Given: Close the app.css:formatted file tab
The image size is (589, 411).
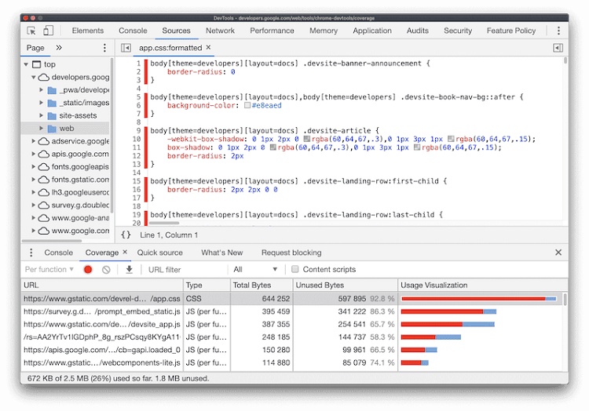Looking at the screenshot, I should pyautogui.click(x=208, y=47).
